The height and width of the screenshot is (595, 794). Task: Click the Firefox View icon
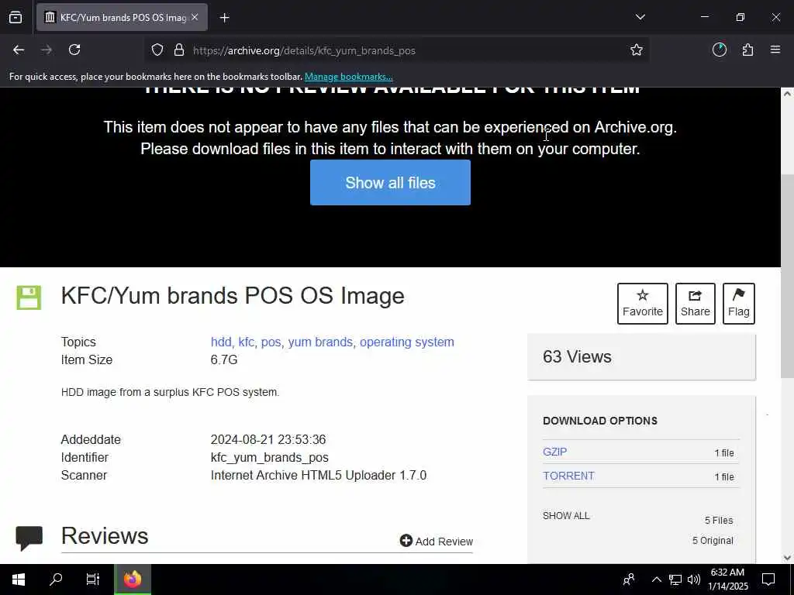[16, 17]
